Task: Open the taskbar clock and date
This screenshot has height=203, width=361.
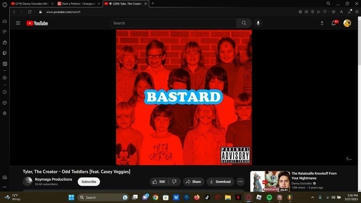Action: [351, 197]
